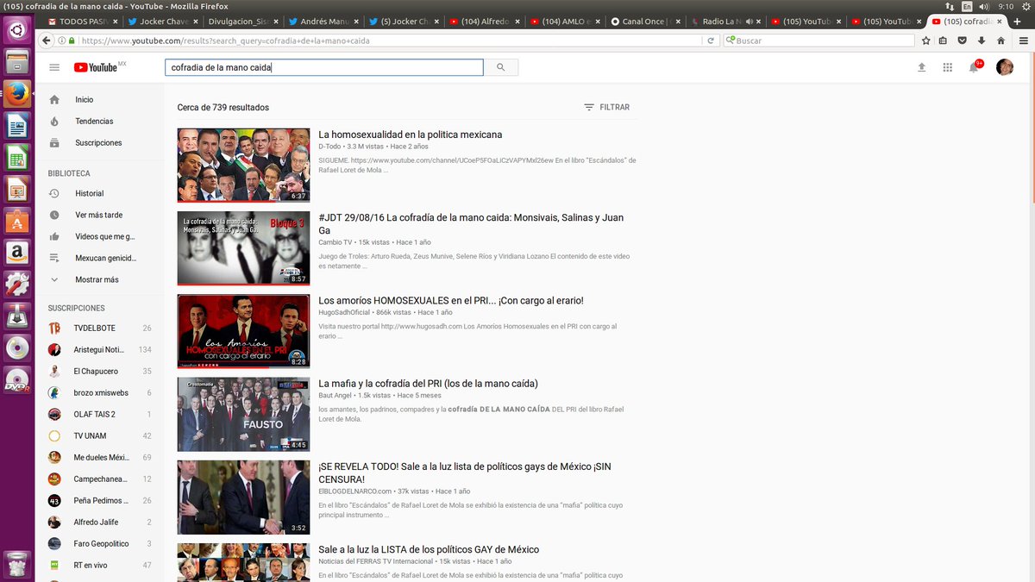
Task: Switch to TODOS PASI tab
Action: tap(84, 22)
